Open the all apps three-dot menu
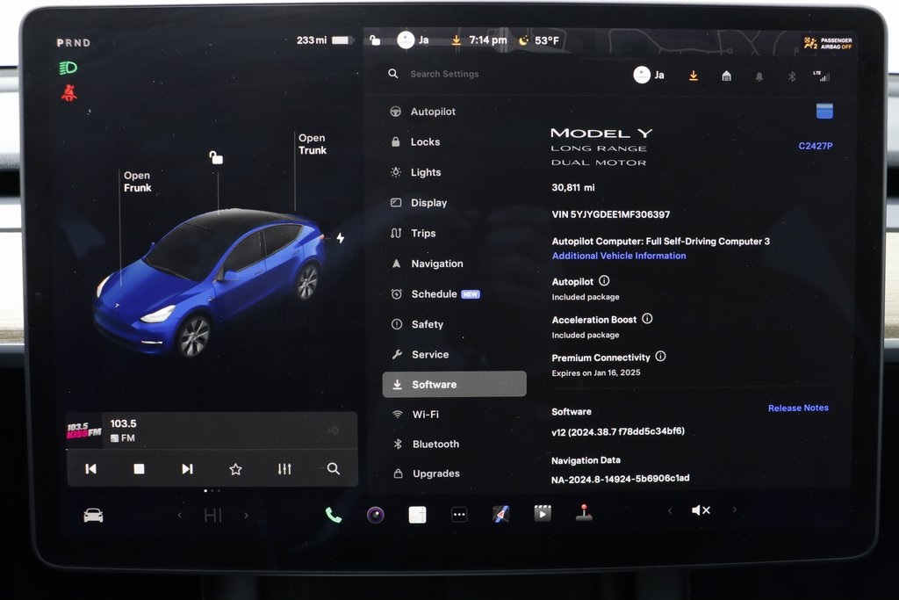This screenshot has height=600, width=899. pos(459,515)
